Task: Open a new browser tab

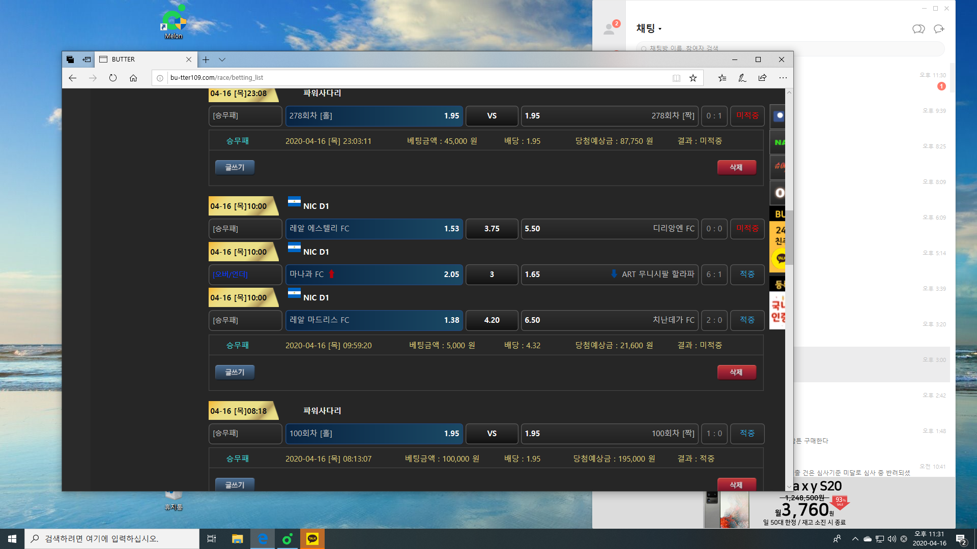Action: click(206, 59)
